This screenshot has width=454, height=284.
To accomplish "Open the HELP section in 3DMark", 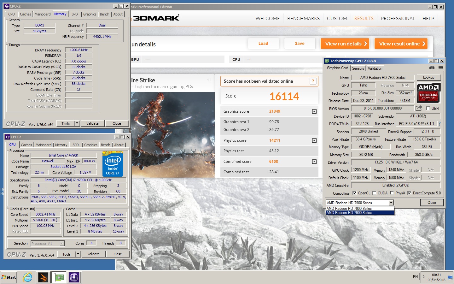I will [x=428, y=19].
